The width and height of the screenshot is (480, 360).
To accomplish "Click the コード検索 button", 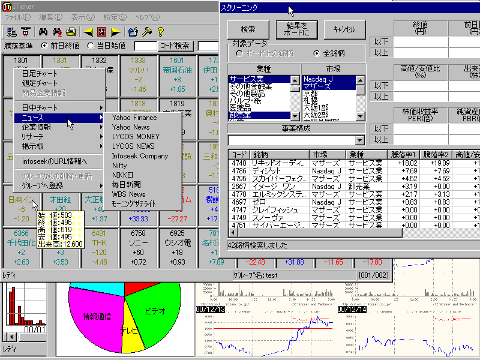I will tap(175, 46).
